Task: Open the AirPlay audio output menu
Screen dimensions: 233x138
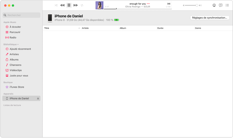Action: click(214, 5)
